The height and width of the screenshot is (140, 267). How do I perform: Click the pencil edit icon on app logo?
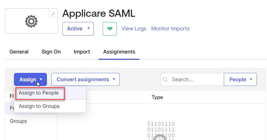point(53,13)
